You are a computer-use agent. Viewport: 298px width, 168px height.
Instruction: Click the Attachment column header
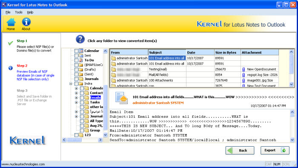click(x=260, y=52)
